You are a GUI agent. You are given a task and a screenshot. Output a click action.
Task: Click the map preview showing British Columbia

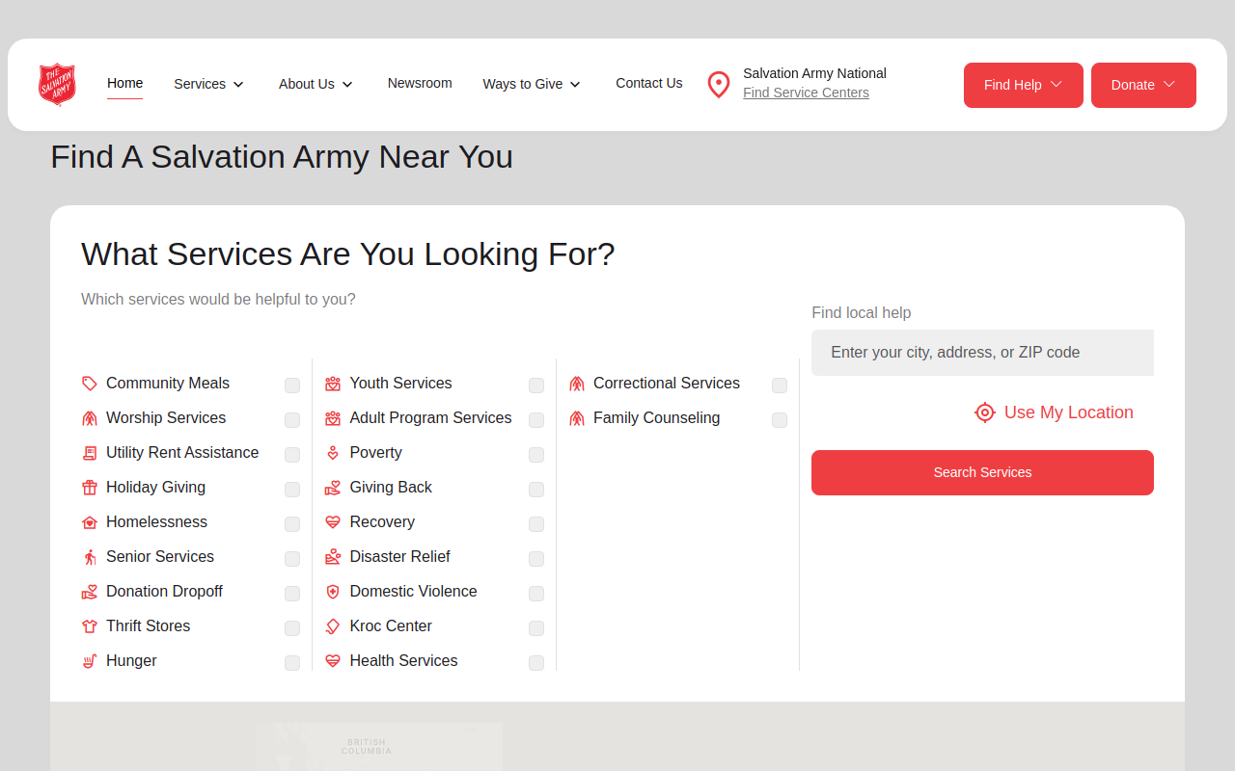coord(379,747)
